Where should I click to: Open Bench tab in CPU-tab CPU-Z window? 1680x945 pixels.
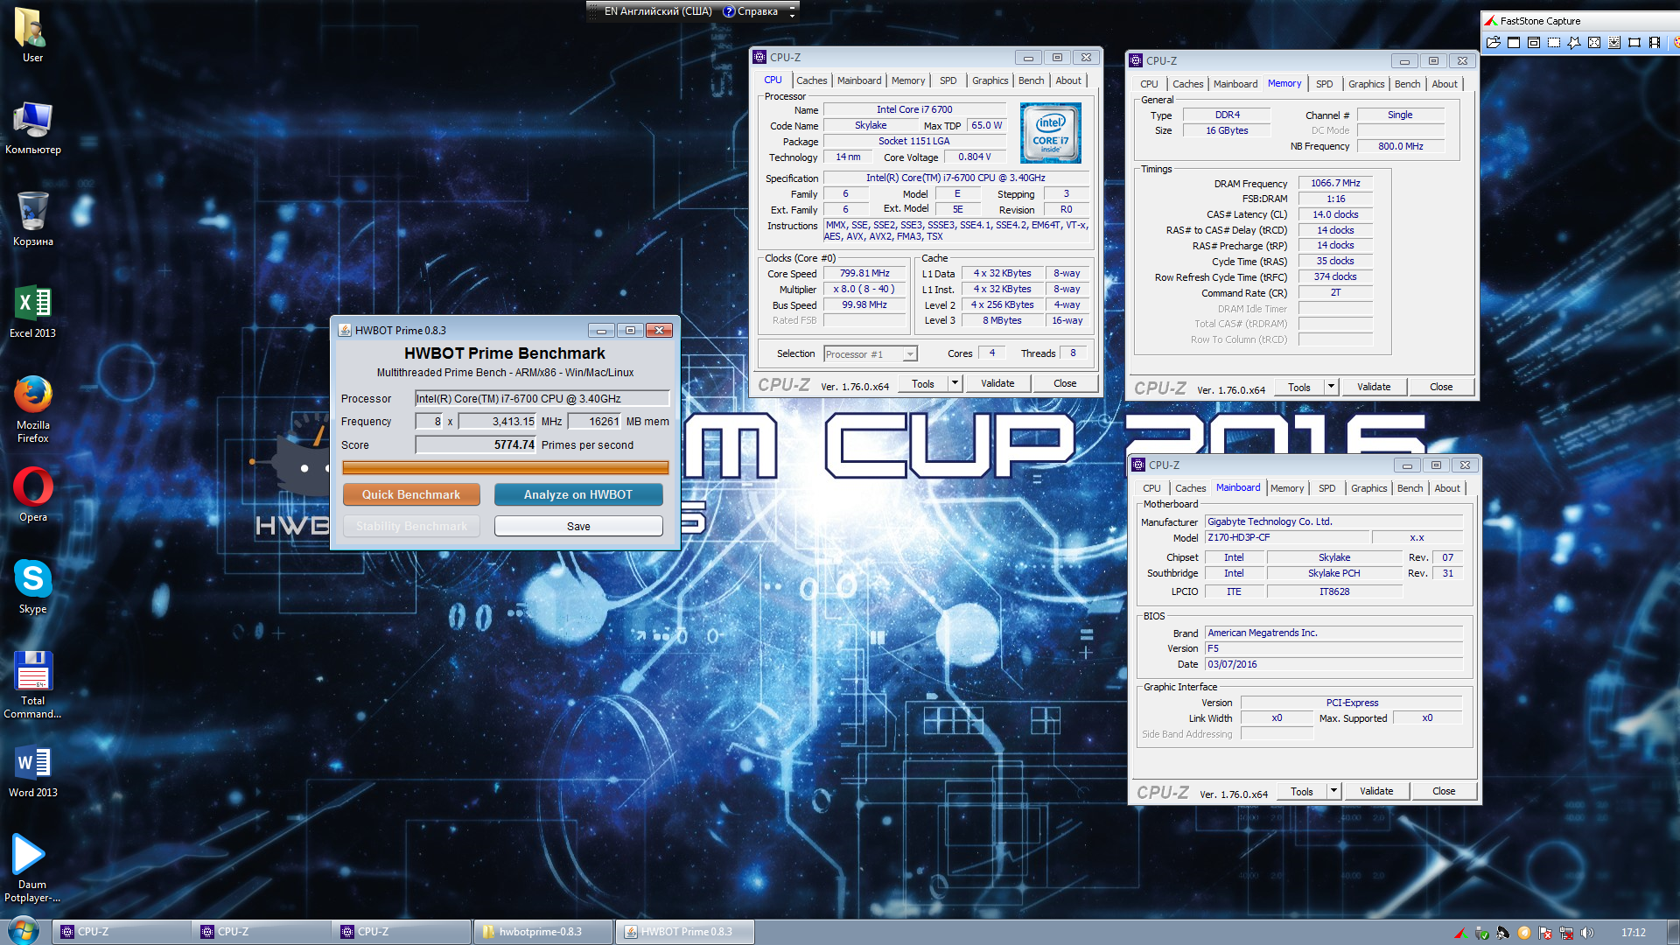point(1031,80)
